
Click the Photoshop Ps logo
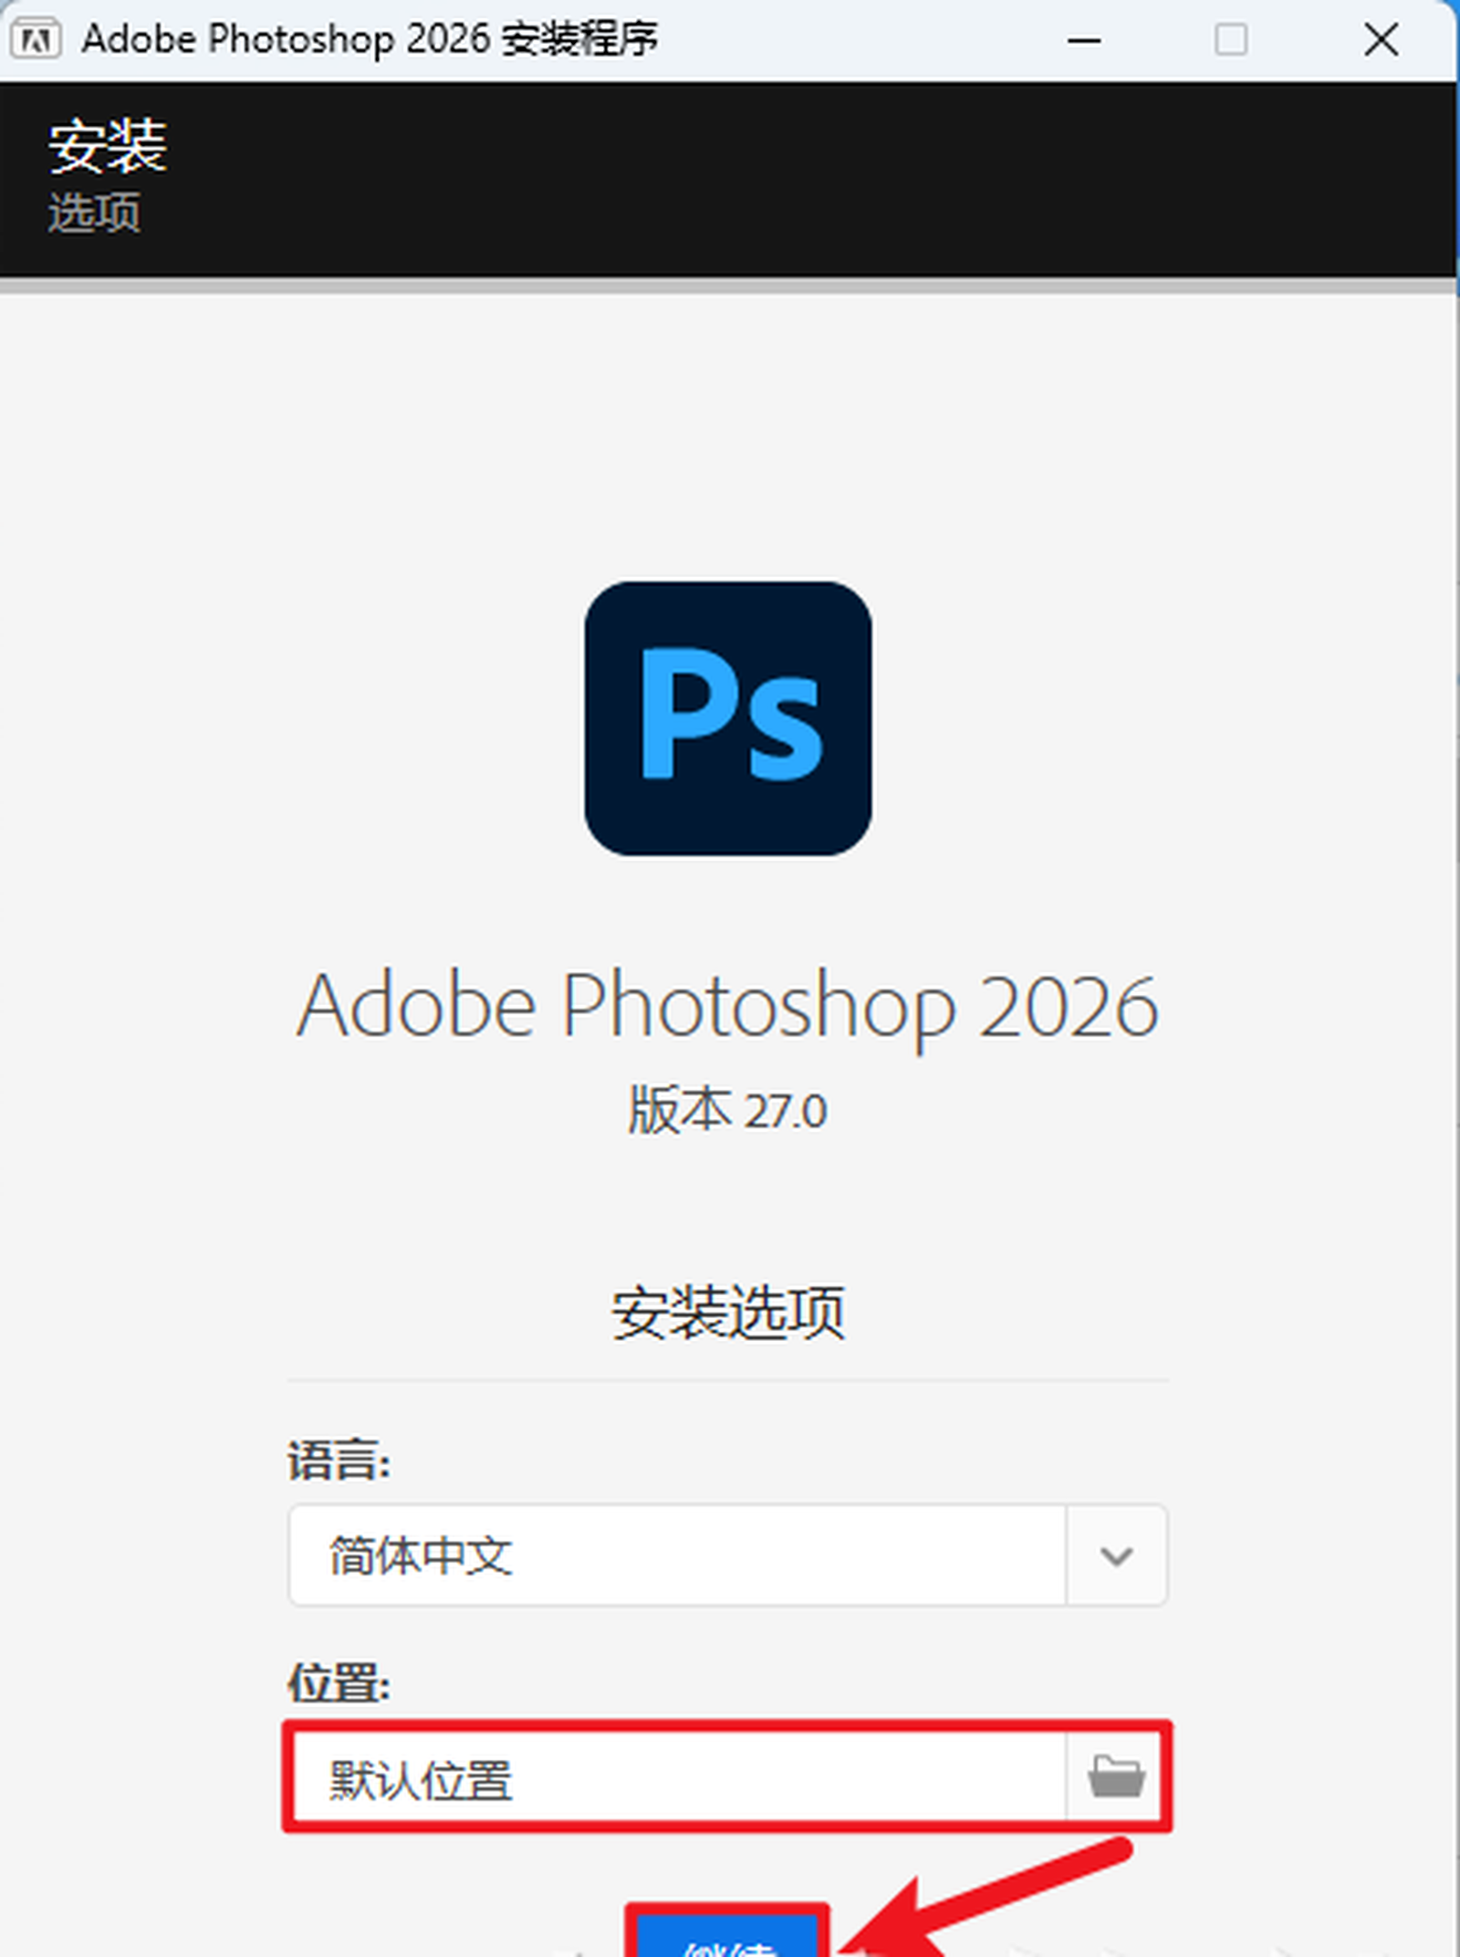click(x=727, y=717)
